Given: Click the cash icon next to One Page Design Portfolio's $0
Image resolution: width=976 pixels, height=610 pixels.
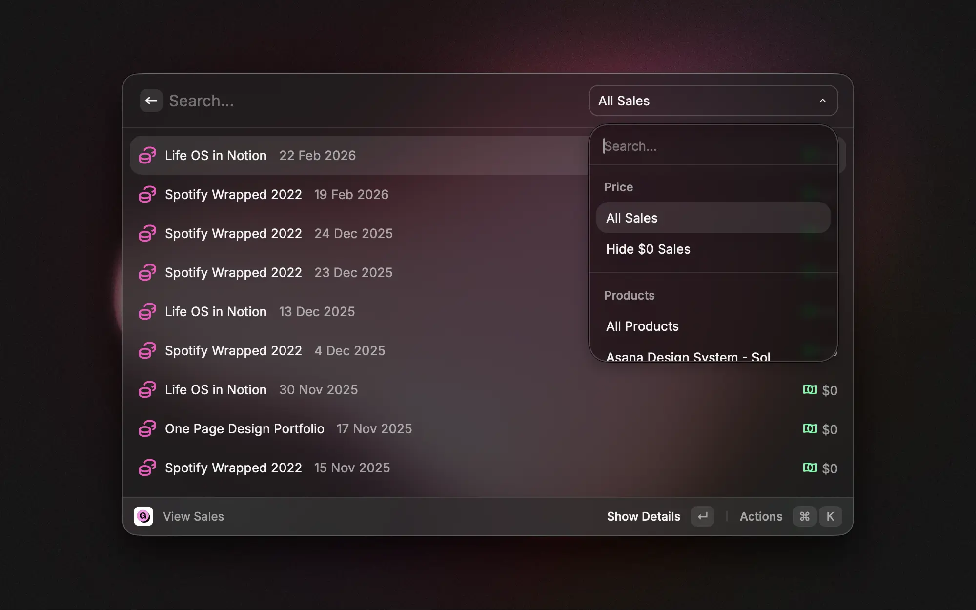Looking at the screenshot, I should pyautogui.click(x=809, y=429).
